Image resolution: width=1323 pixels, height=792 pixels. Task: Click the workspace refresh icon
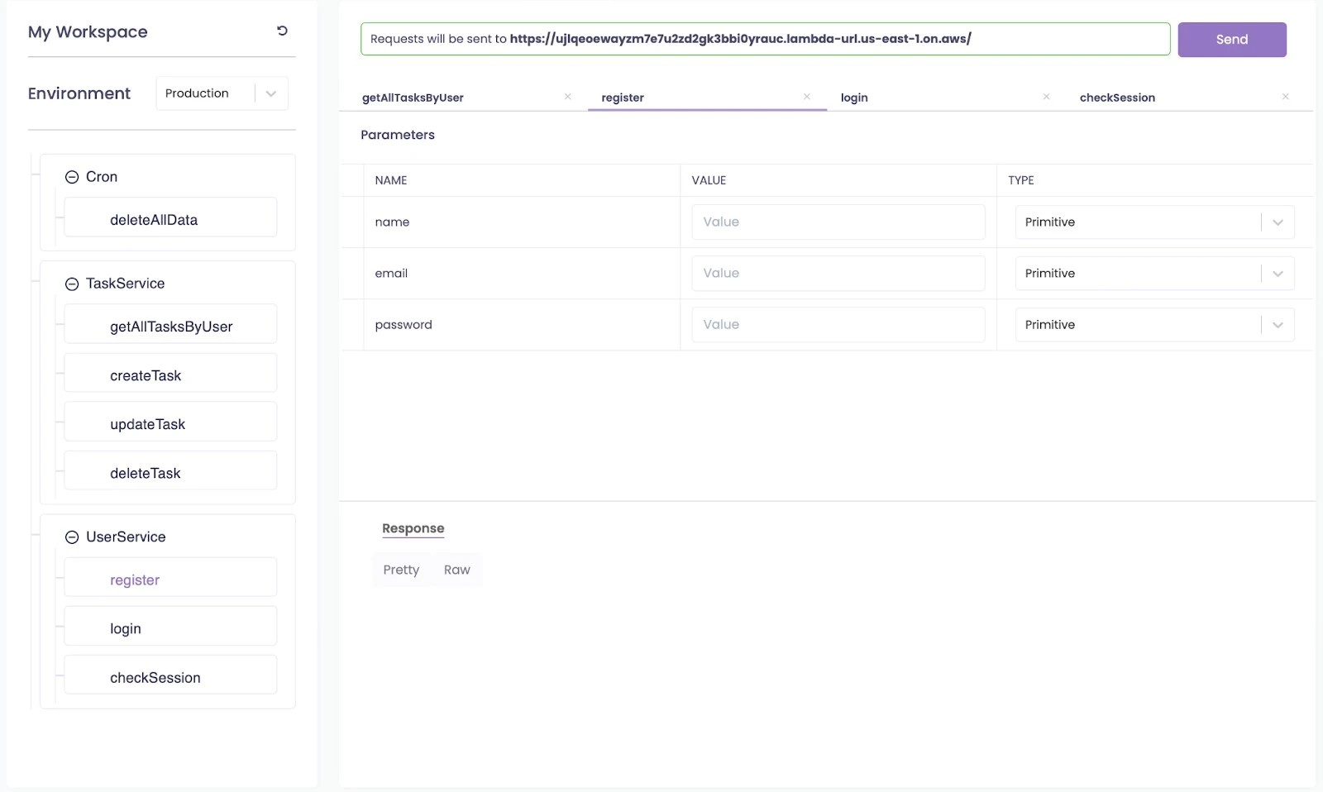click(x=282, y=31)
